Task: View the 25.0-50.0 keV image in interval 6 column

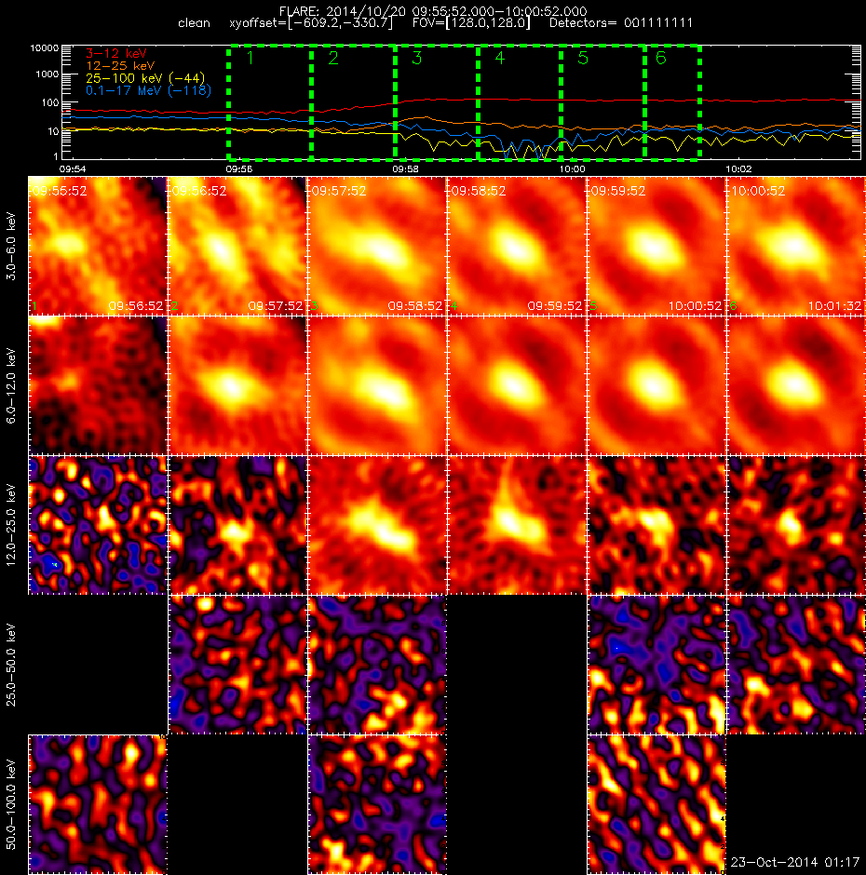Action: 796,665
